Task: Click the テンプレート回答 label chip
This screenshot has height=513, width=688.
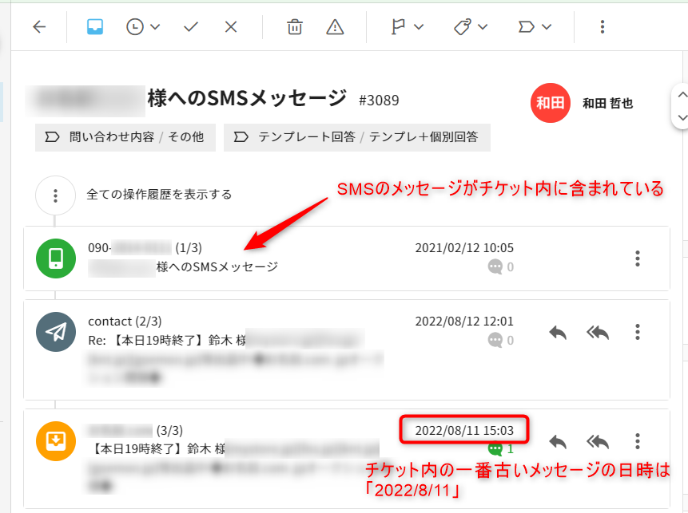Action: 357,137
